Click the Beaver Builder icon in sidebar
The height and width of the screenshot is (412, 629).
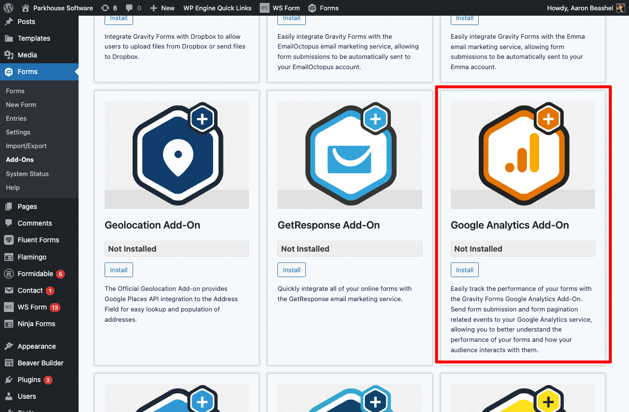[9, 363]
